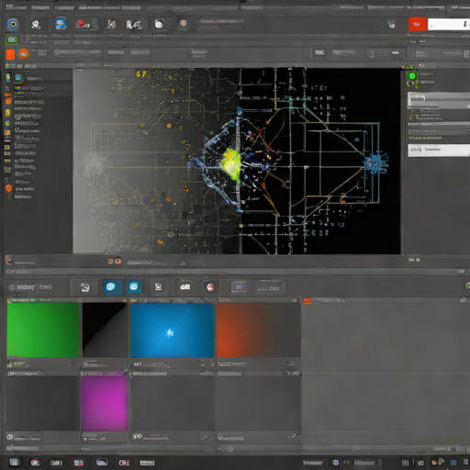Select the blue star-burst thumbnail
470x470 pixels.
(172, 330)
